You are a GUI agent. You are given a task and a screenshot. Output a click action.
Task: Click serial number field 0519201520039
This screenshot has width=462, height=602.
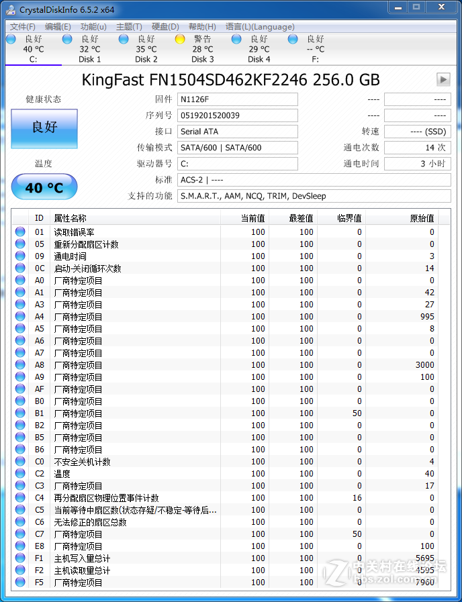click(237, 115)
